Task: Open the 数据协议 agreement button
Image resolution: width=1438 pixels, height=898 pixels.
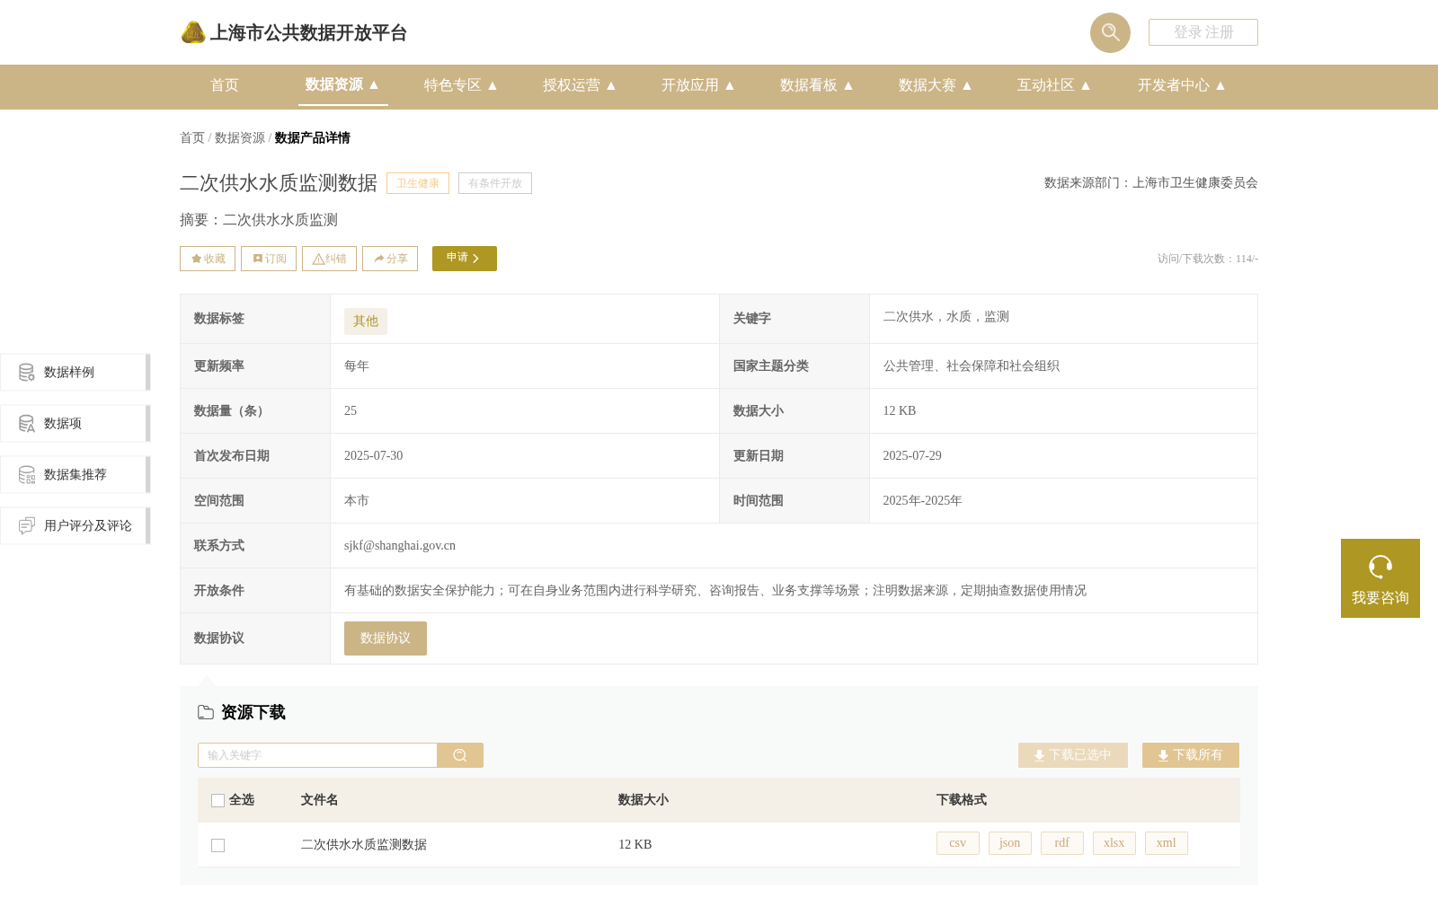Action: 386,638
